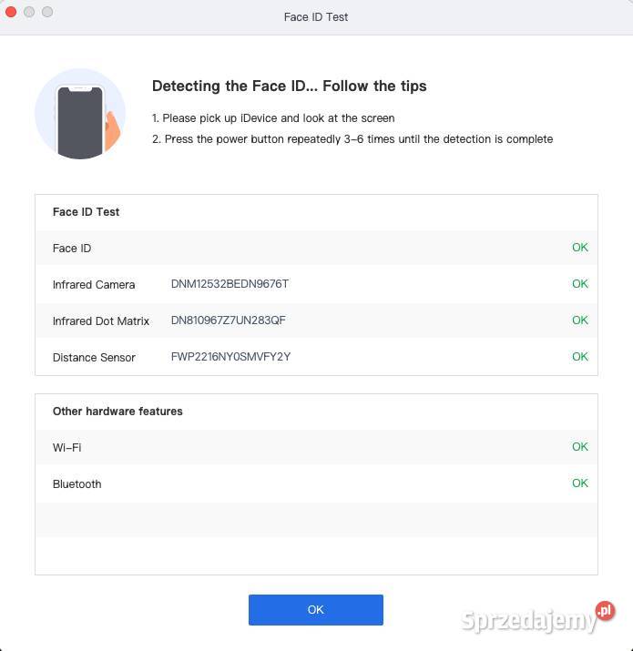The height and width of the screenshot is (651, 633).
Task: Click the OK status for Face ID
Action: click(579, 248)
